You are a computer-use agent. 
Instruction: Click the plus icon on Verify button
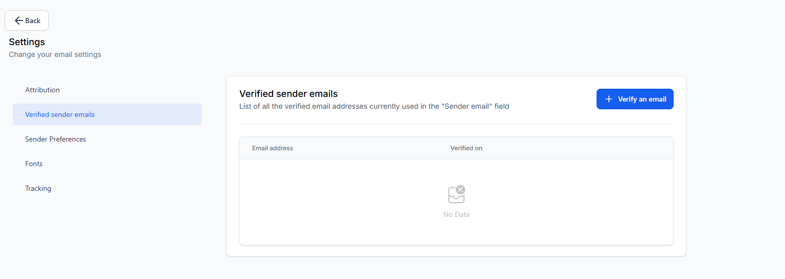(609, 99)
